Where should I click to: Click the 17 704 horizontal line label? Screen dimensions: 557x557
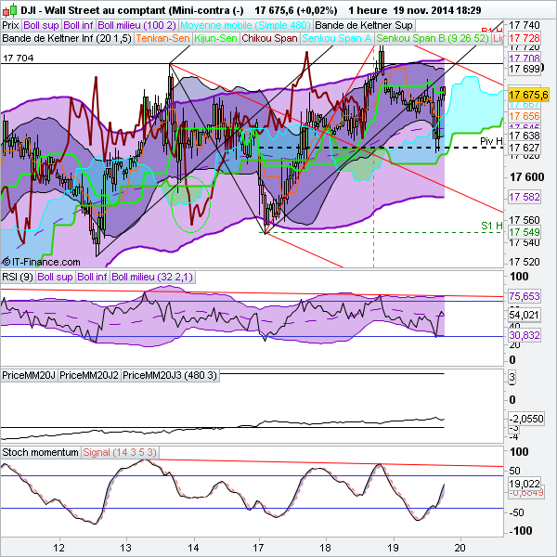[x=19, y=58]
